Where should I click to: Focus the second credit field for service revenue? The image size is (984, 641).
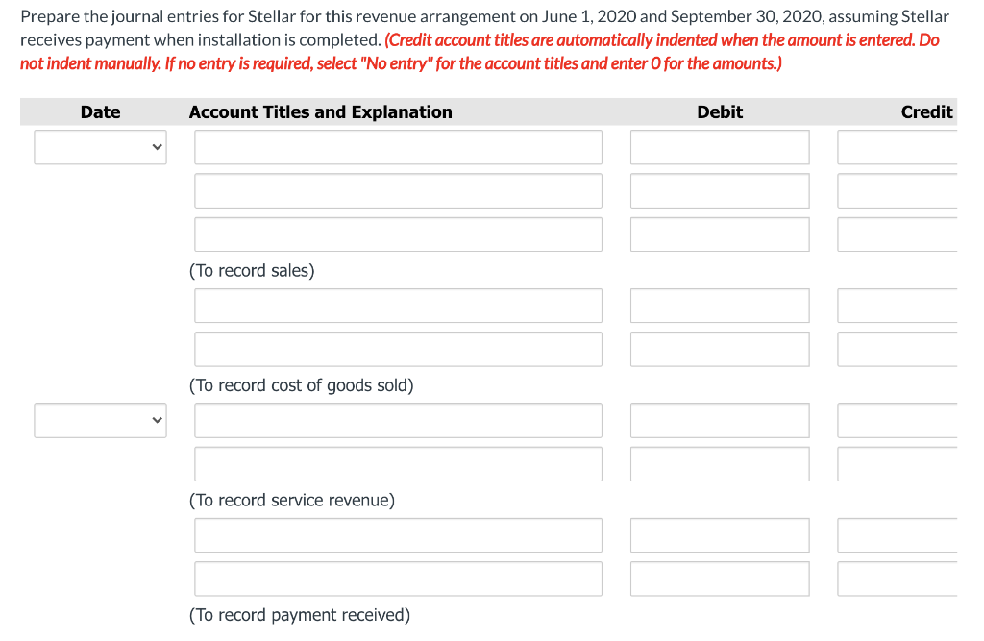[x=898, y=464]
